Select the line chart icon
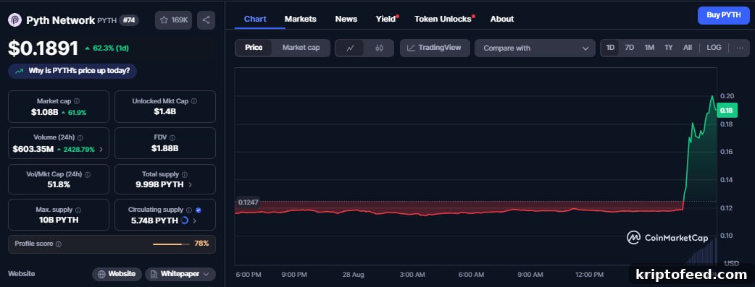755x287 pixels. tap(351, 48)
